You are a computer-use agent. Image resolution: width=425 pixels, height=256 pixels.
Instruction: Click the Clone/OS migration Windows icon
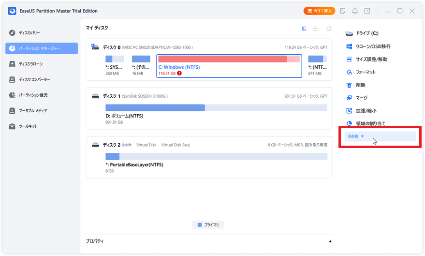click(349, 46)
